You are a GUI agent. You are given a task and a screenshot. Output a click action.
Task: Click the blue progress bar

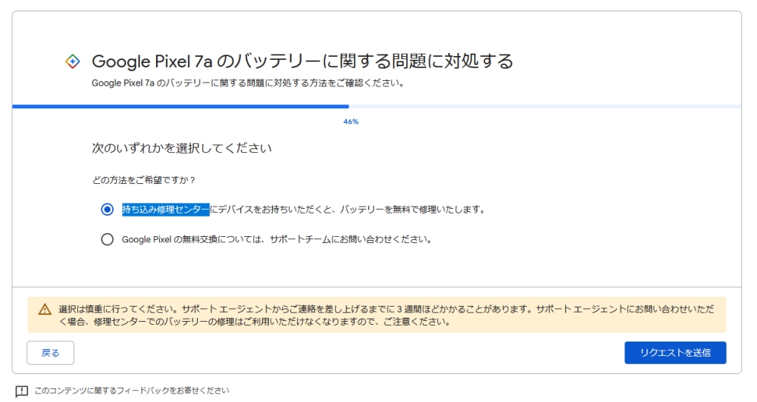coord(180,107)
